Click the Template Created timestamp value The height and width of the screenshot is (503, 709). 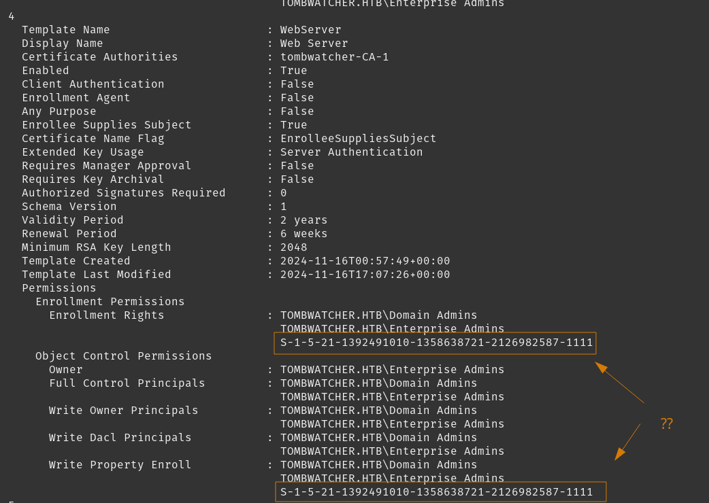365,261
